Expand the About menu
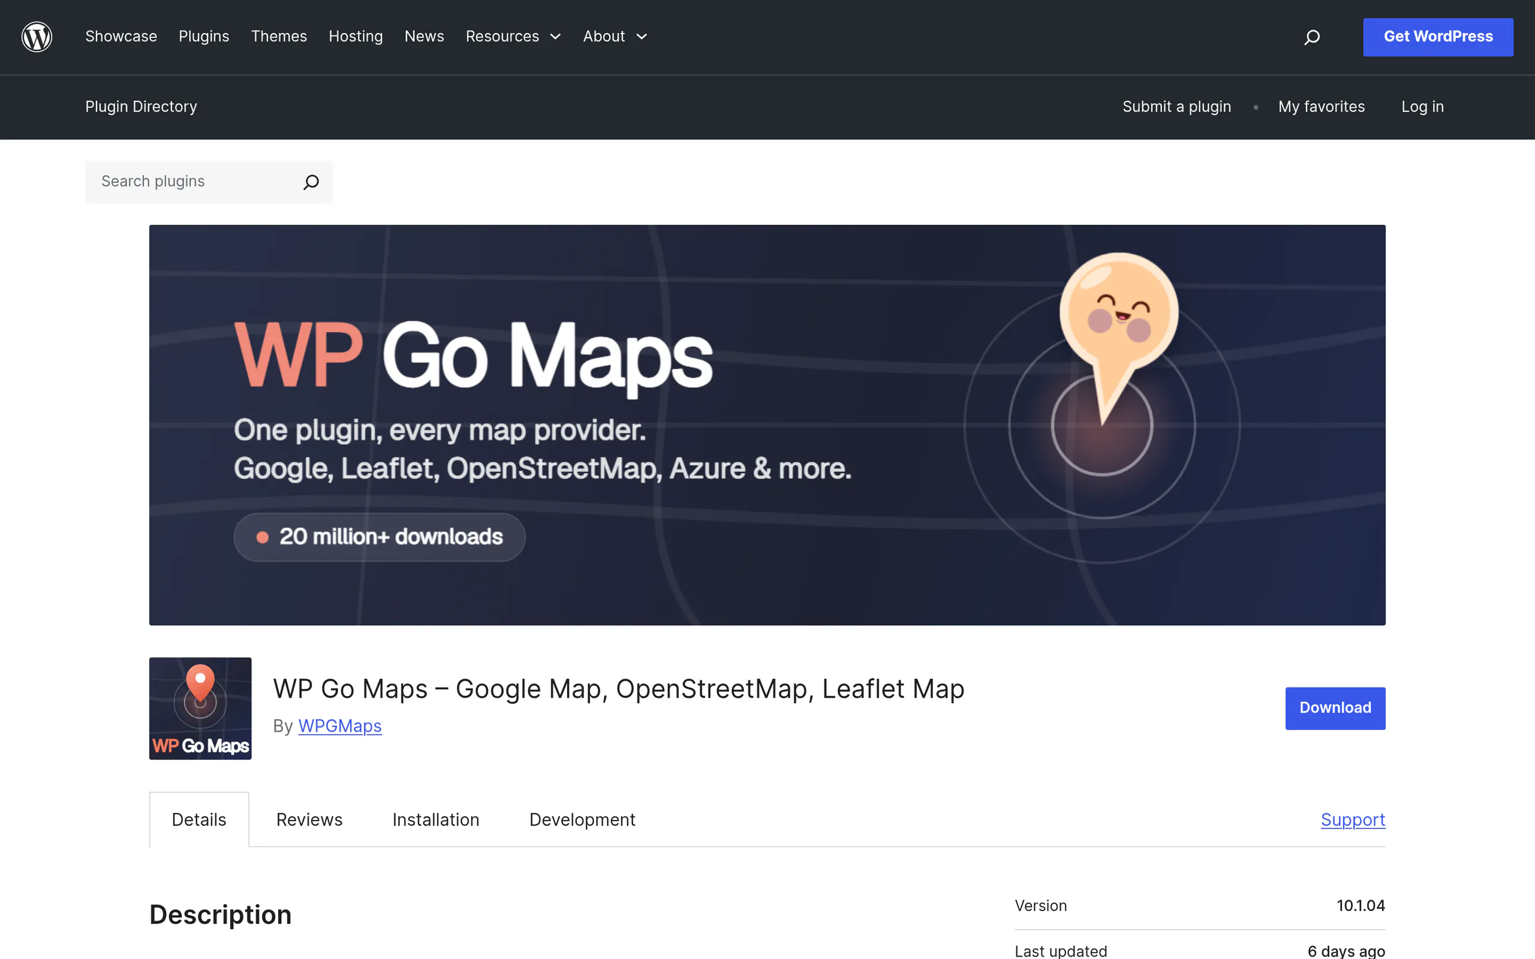This screenshot has width=1535, height=959. point(615,37)
